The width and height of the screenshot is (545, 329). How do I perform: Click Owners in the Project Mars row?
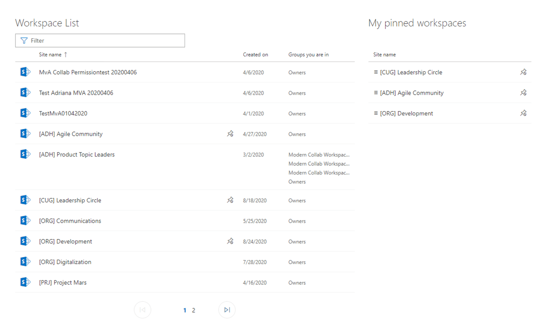point(297,283)
